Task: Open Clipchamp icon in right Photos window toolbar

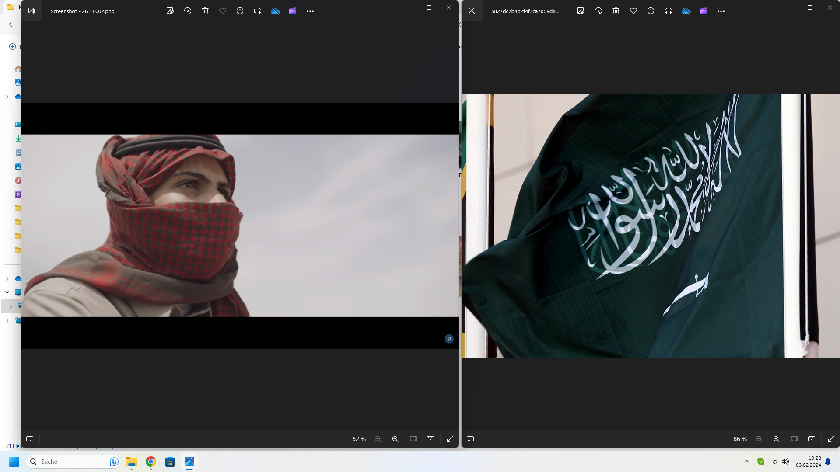Action: 703,11
